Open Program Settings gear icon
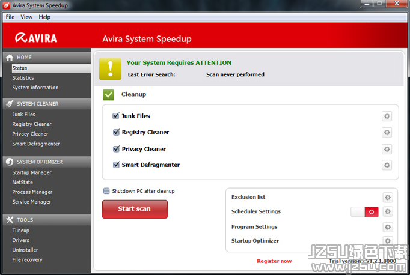Viewport: 410px width, 275px height. click(x=388, y=227)
